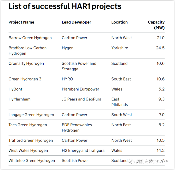Click the 'Capacity (MW)' column header
Image resolution: width=175 pixels, height=170 pixels.
(156, 25)
